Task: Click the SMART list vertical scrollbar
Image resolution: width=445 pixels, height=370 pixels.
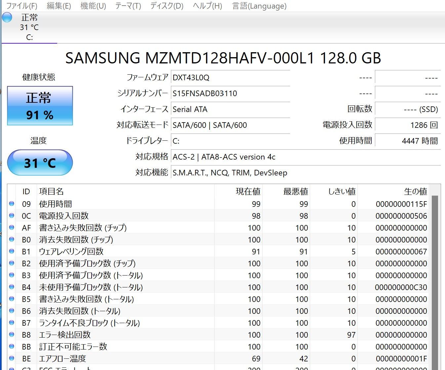Action: tap(435, 282)
